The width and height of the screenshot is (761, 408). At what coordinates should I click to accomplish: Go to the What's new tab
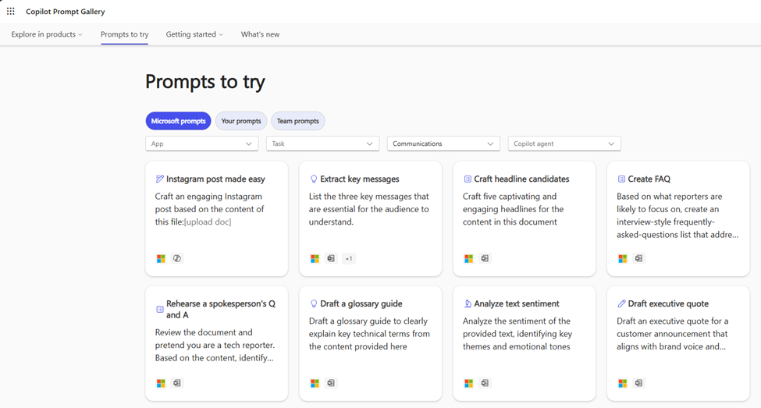[x=260, y=34]
